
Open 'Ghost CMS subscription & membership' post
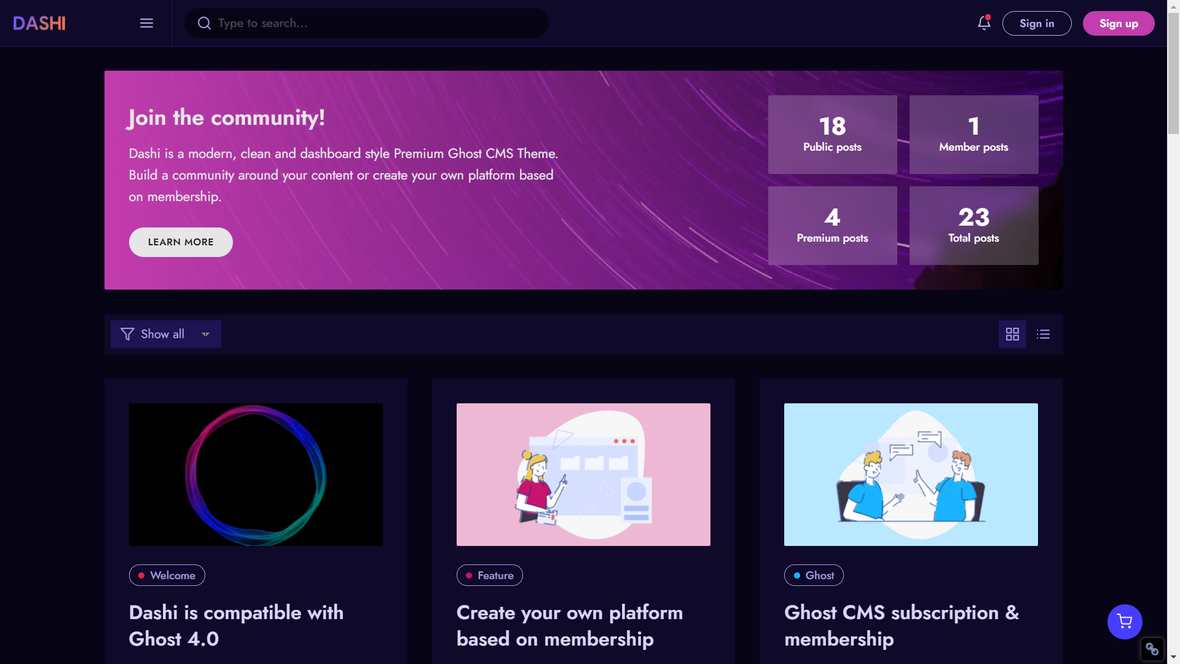902,625
